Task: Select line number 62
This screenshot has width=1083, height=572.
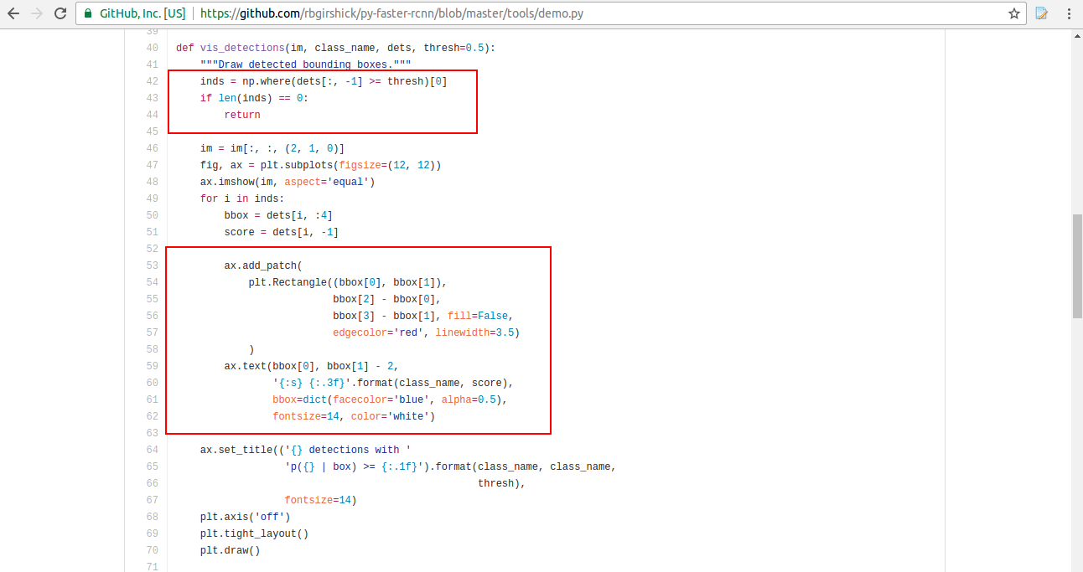Action: coord(152,416)
